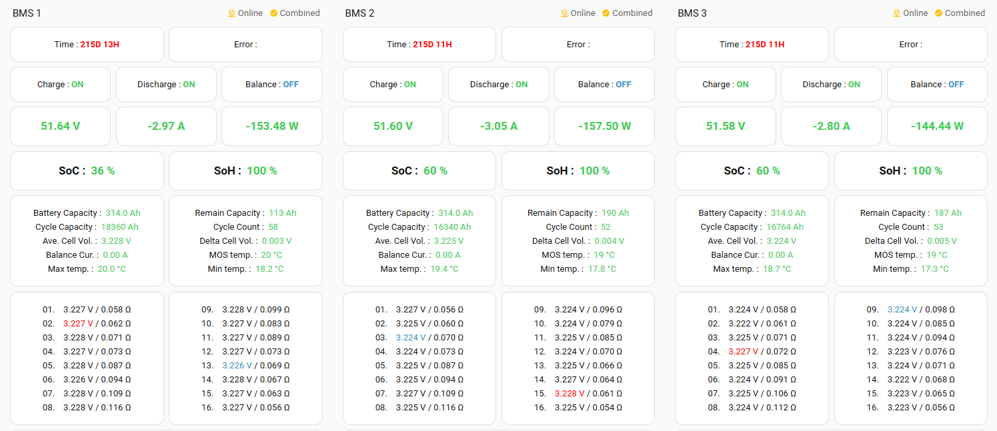997x431 pixels.
Task: Click the blue cell 09 voltage in BMS 3
Action: click(x=902, y=310)
